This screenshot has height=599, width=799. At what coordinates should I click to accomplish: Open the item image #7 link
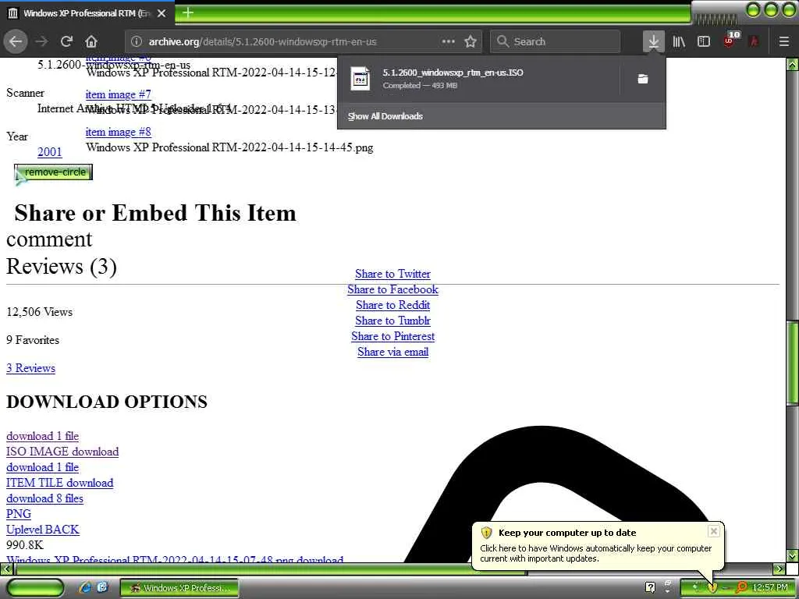[x=119, y=94]
